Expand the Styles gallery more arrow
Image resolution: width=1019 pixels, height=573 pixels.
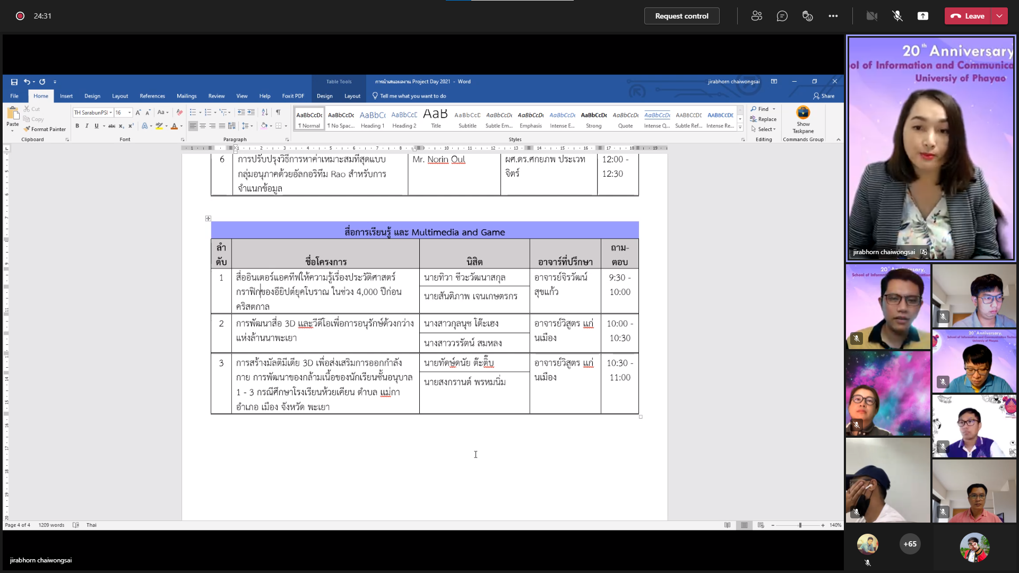pyautogui.click(x=740, y=128)
